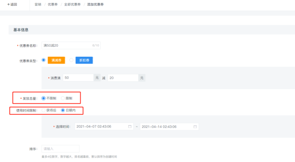Image resolution: width=295 pixels, height=162 pixels.
Task: Choose 限制 for 发放总量
Action: pos(63,98)
